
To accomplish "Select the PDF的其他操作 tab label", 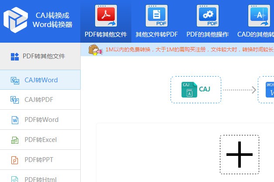I will pos(208,34).
